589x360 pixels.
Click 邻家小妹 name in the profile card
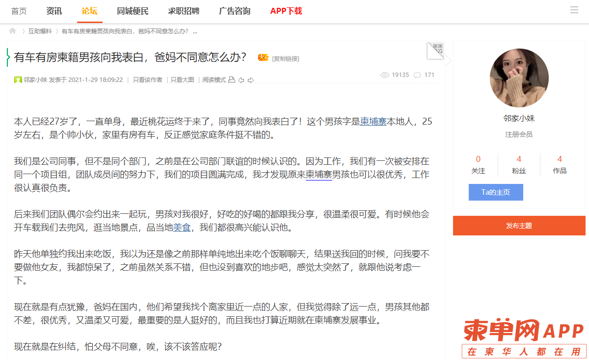tap(519, 118)
